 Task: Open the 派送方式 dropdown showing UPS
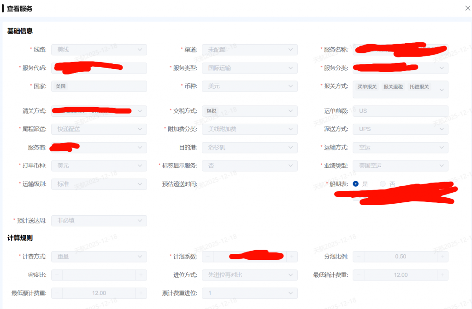(400, 129)
